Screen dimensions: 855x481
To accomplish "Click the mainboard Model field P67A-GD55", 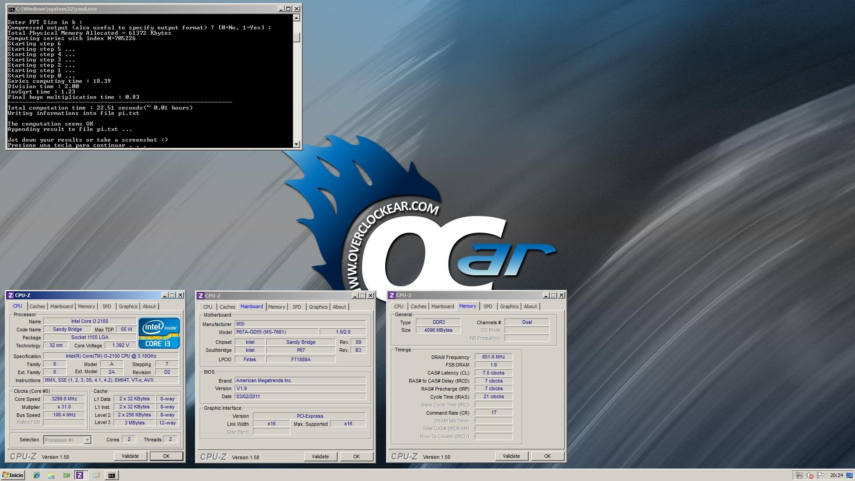I will tap(277, 332).
